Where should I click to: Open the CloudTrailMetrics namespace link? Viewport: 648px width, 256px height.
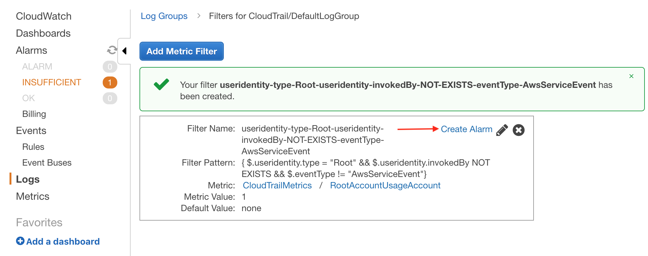[277, 186]
